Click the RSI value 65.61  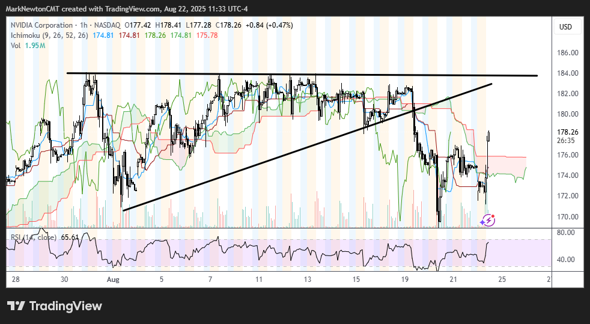[70, 237]
